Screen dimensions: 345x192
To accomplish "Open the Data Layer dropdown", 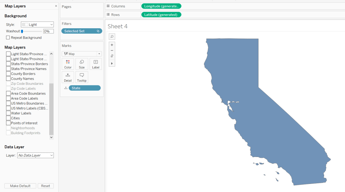I will point(35,155).
